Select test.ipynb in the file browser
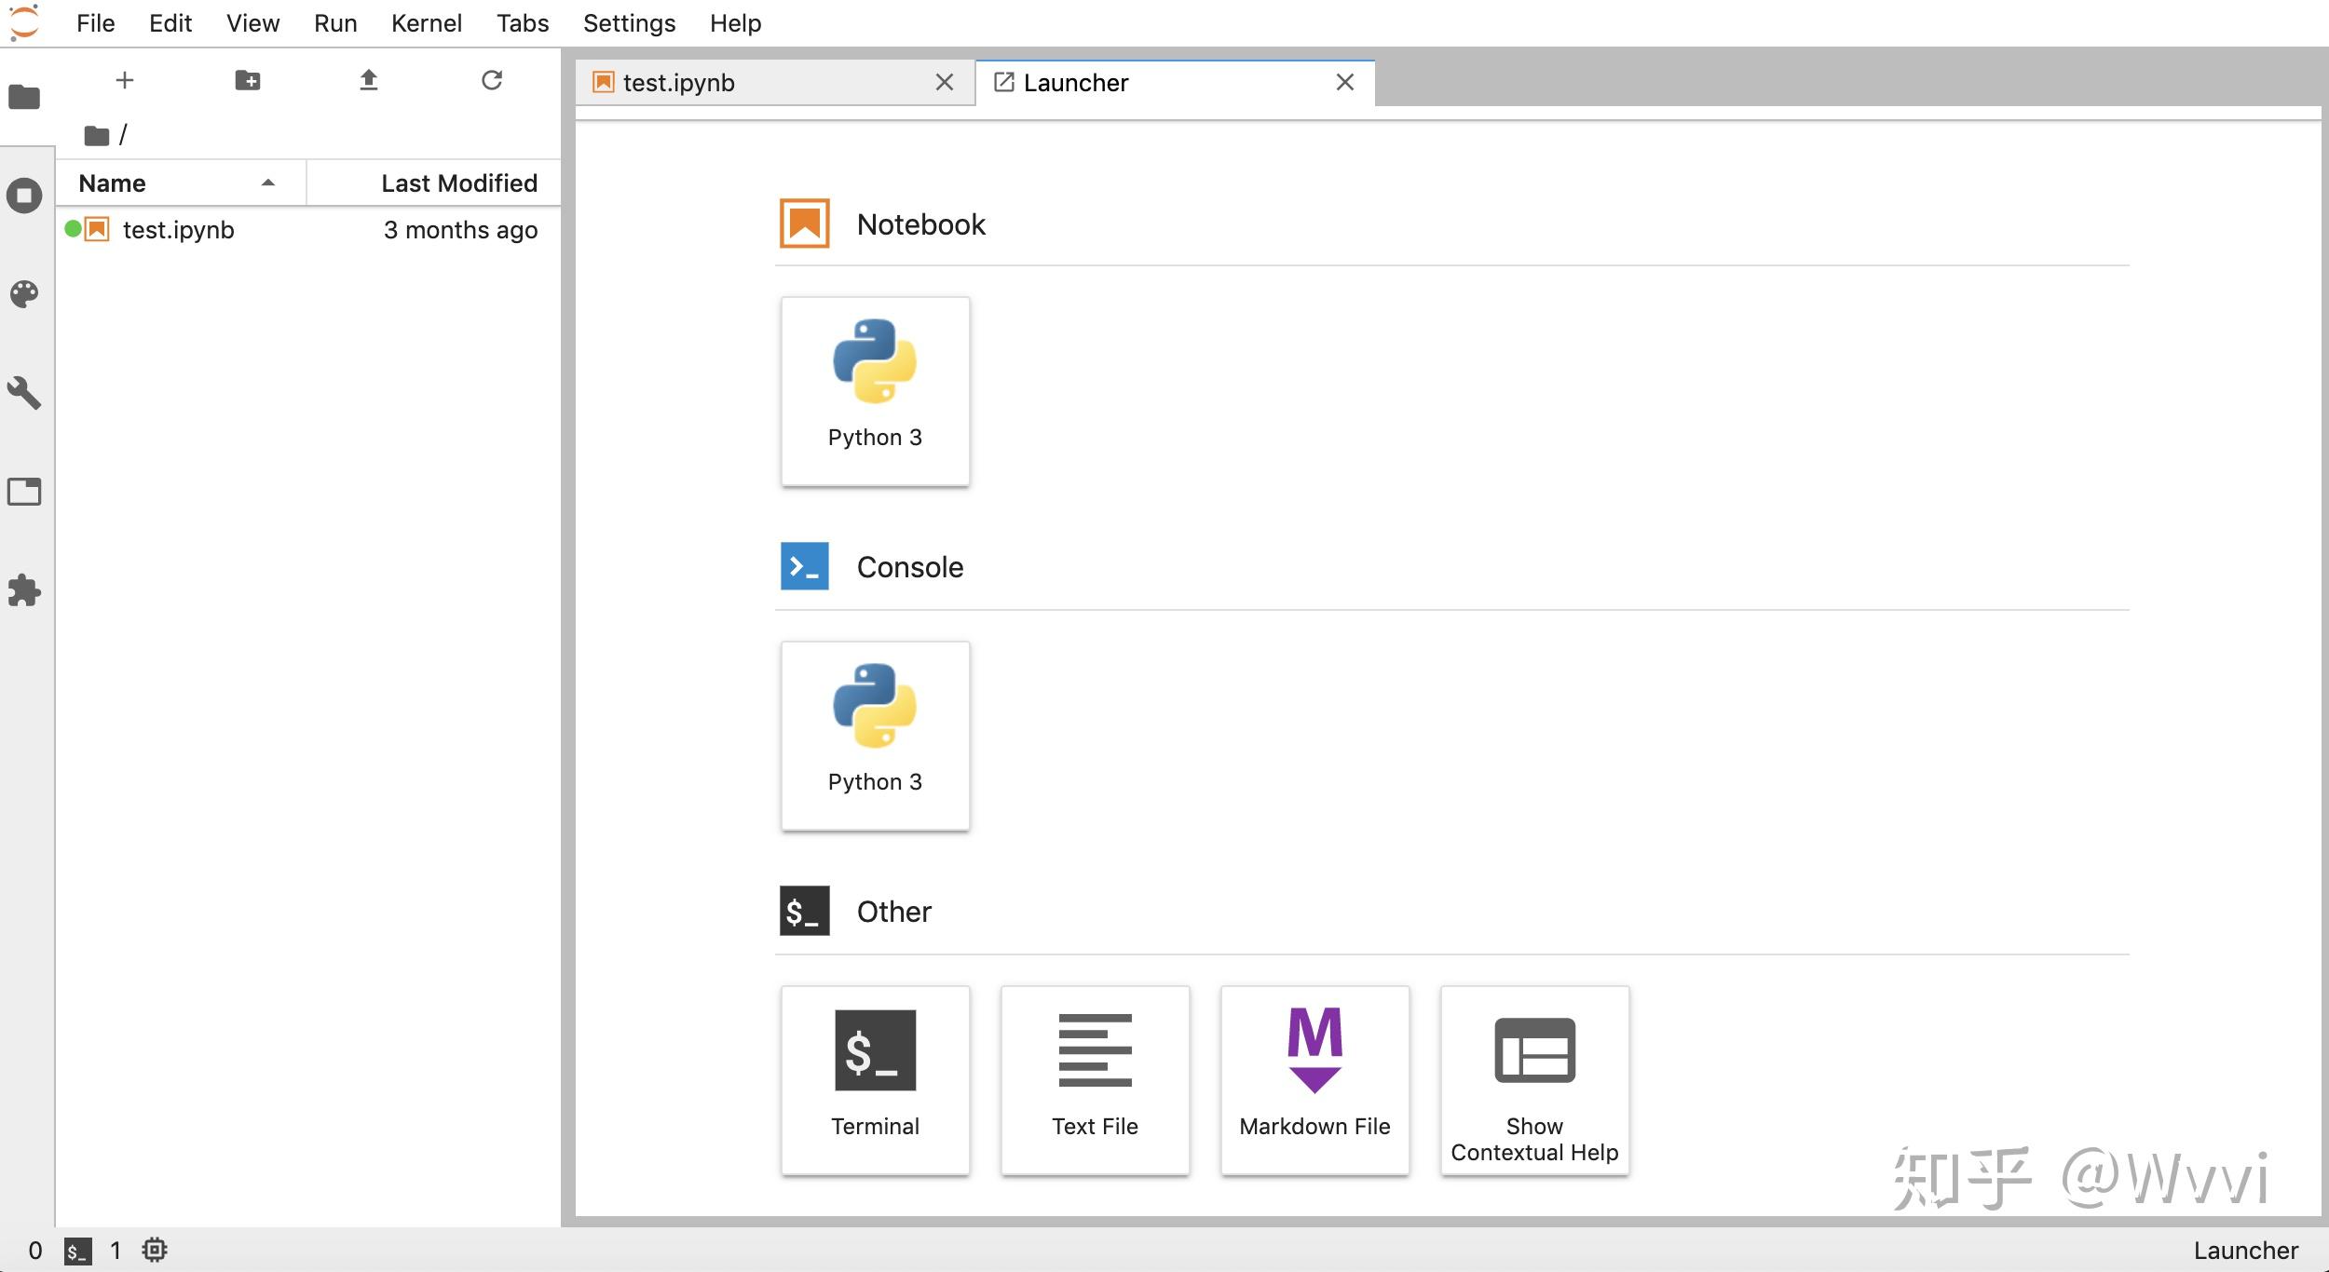Image resolution: width=2329 pixels, height=1272 pixels. 178,230
